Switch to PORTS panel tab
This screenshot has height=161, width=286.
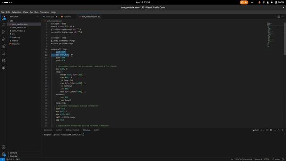tap(97, 130)
